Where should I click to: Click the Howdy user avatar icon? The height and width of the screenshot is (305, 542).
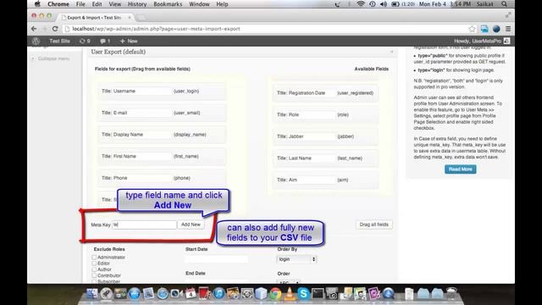[x=506, y=41]
